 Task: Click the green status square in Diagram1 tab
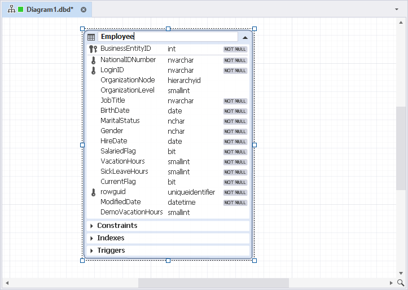tap(20, 10)
